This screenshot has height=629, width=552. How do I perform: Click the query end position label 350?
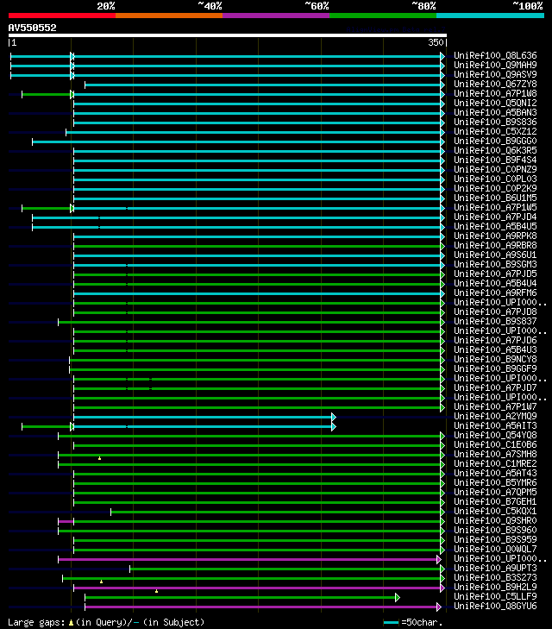pos(436,42)
